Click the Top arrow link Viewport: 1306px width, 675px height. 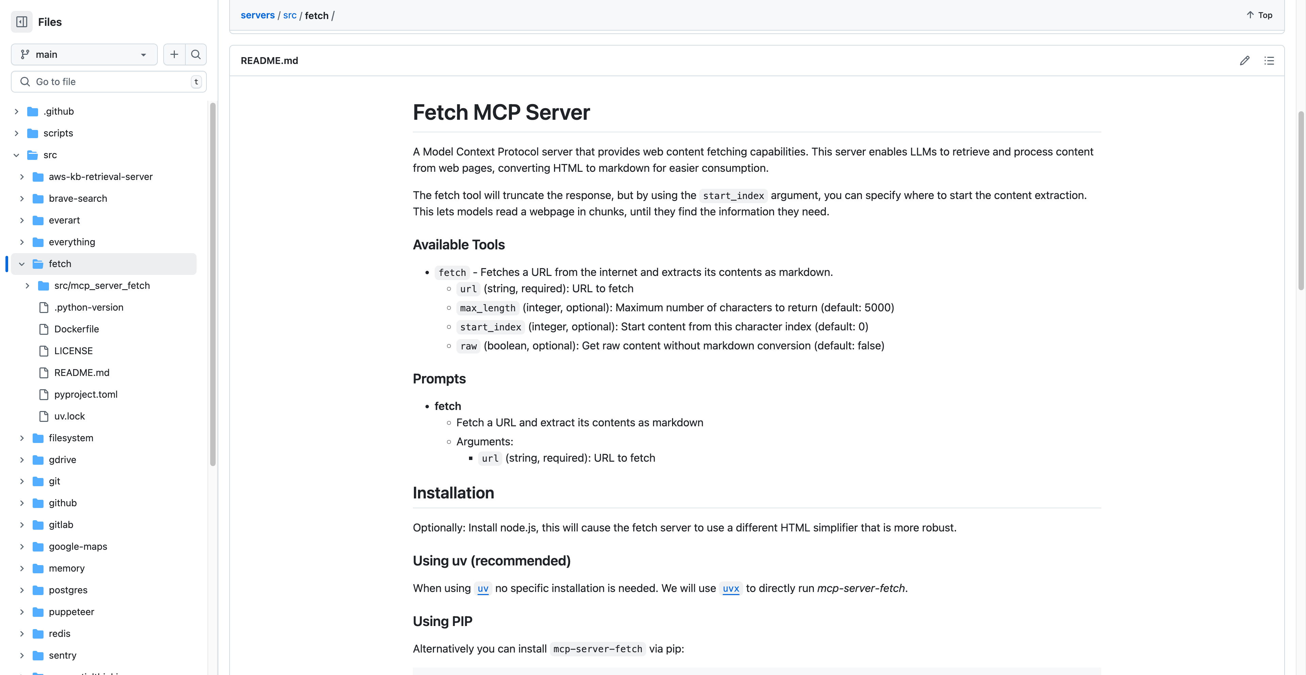pos(1259,15)
